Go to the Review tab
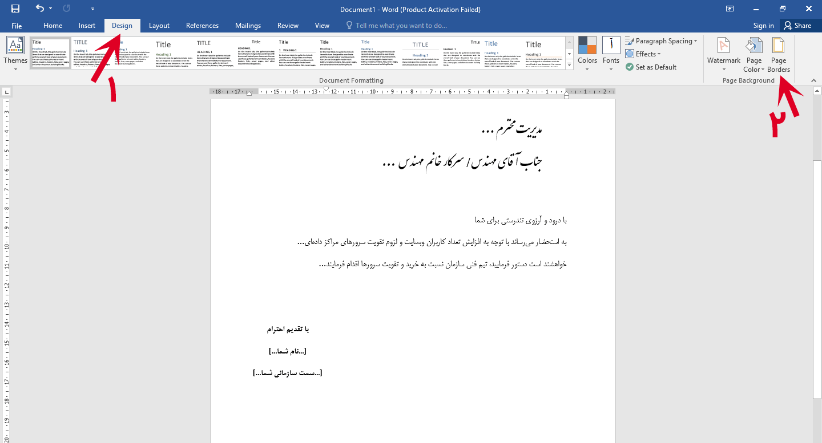 click(x=288, y=26)
